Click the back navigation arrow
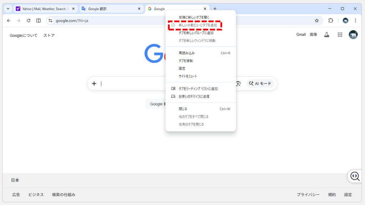Viewport: 365px width, 205px height. [9, 21]
